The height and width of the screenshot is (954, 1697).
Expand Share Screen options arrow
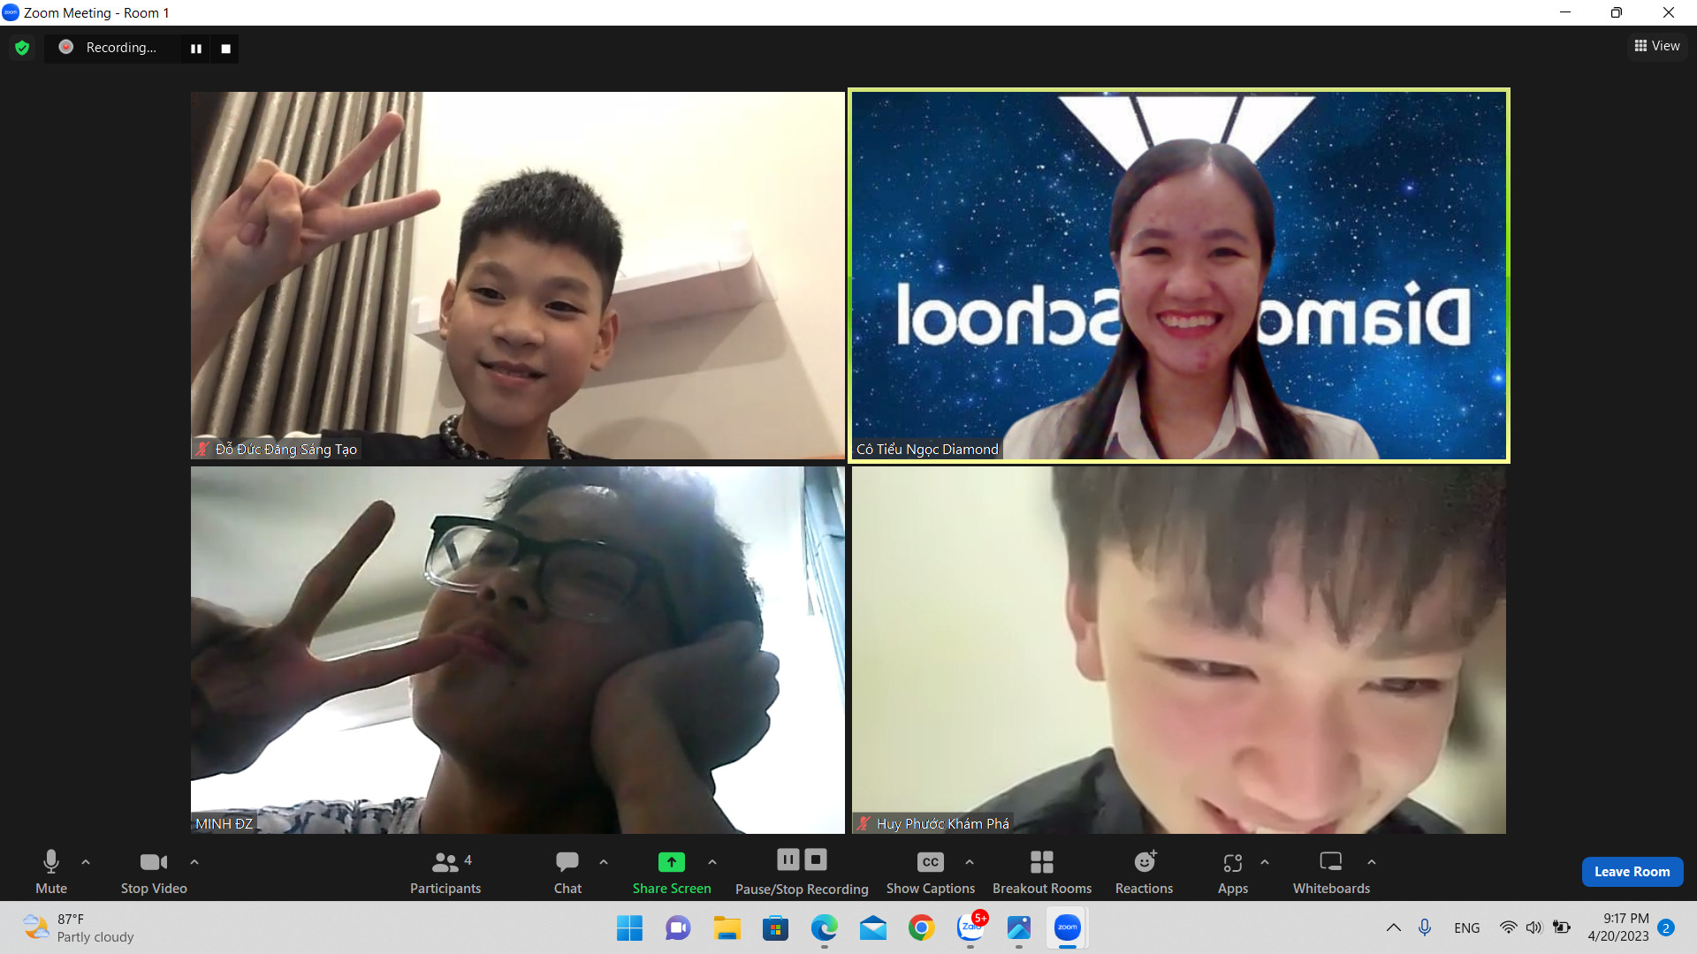point(712,862)
